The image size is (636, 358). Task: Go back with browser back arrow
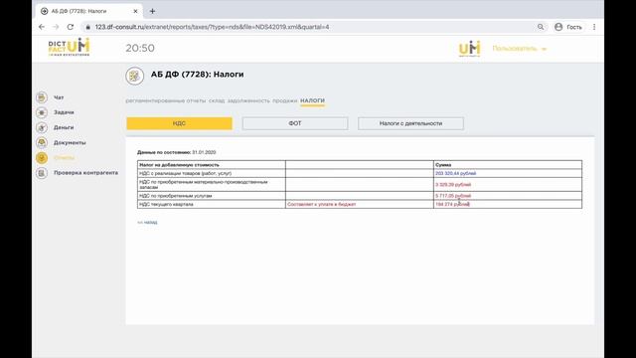42,27
